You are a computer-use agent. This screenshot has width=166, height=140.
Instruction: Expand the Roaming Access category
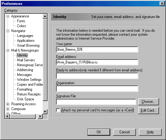coord(8,104)
